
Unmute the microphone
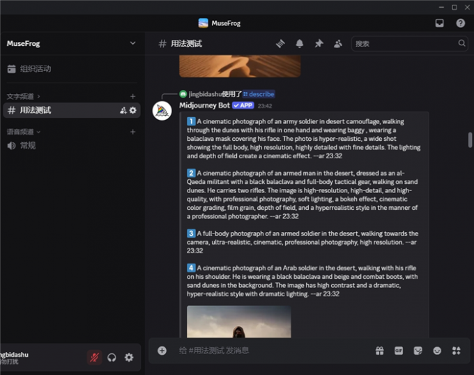pyautogui.click(x=94, y=358)
